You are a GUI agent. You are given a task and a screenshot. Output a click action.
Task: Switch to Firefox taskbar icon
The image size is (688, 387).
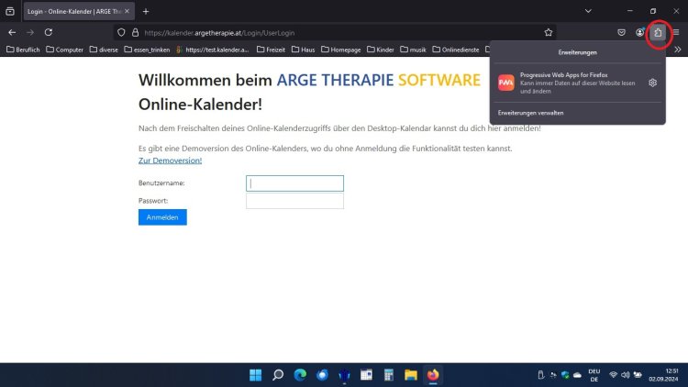pyautogui.click(x=433, y=375)
